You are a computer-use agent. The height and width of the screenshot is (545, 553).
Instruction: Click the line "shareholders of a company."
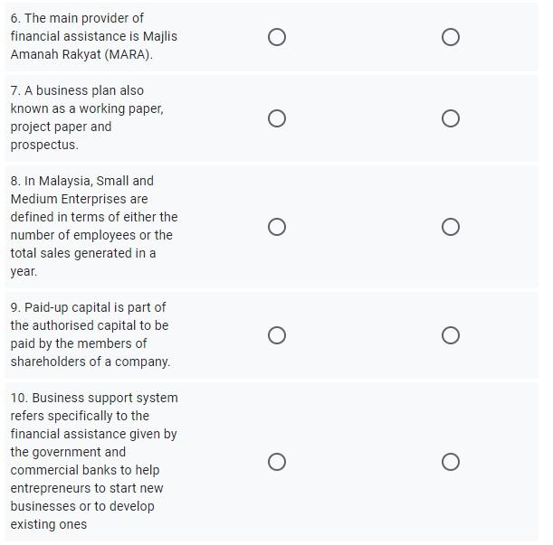91,362
